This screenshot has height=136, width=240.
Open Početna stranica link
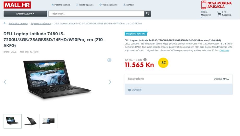(x=62, y=5)
